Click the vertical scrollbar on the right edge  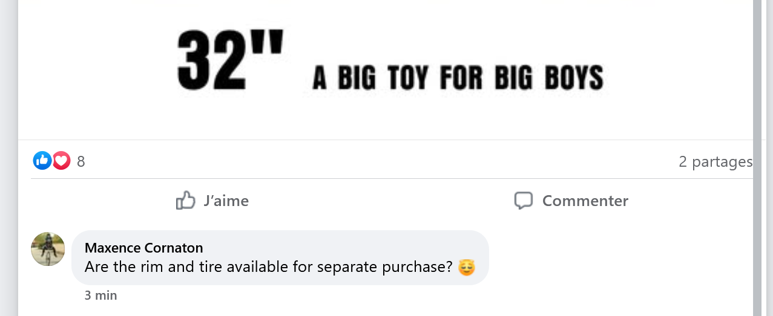757,158
